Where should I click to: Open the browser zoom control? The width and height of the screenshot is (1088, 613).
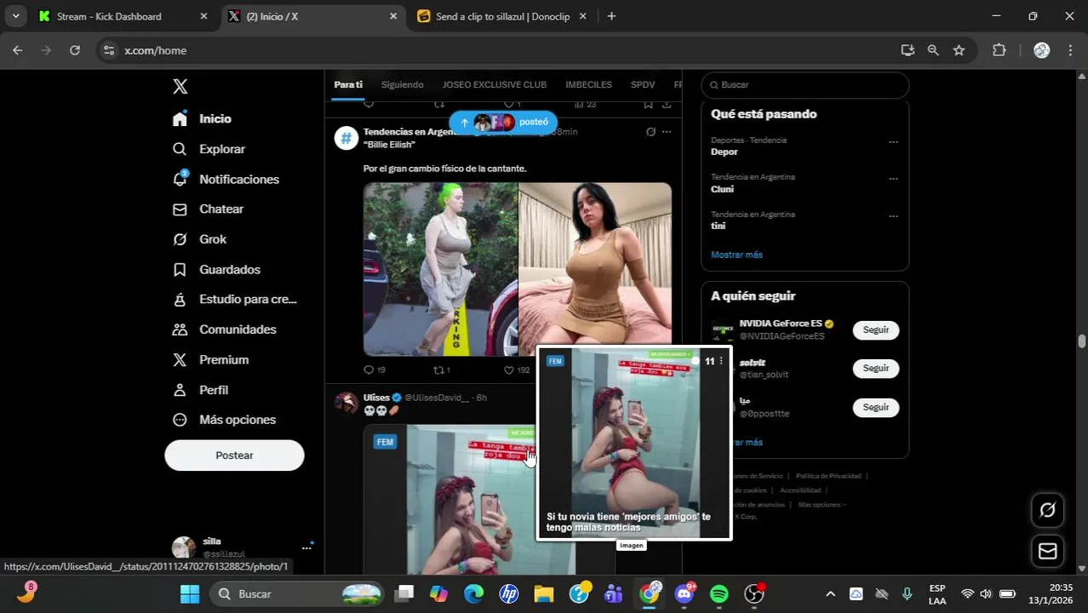[933, 50]
